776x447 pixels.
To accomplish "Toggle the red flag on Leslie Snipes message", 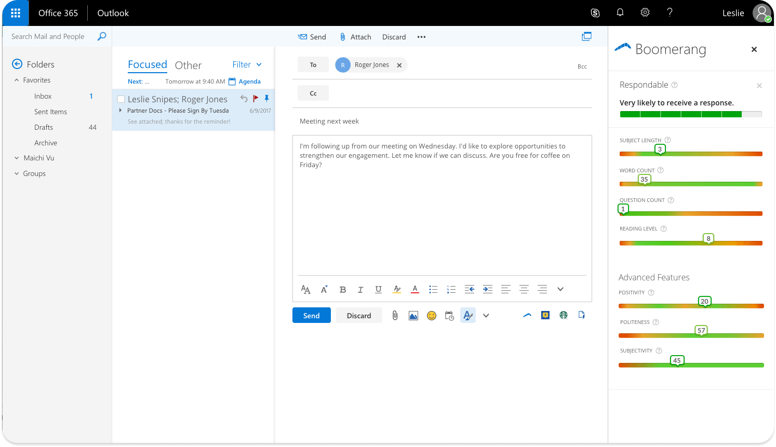I will click(256, 98).
